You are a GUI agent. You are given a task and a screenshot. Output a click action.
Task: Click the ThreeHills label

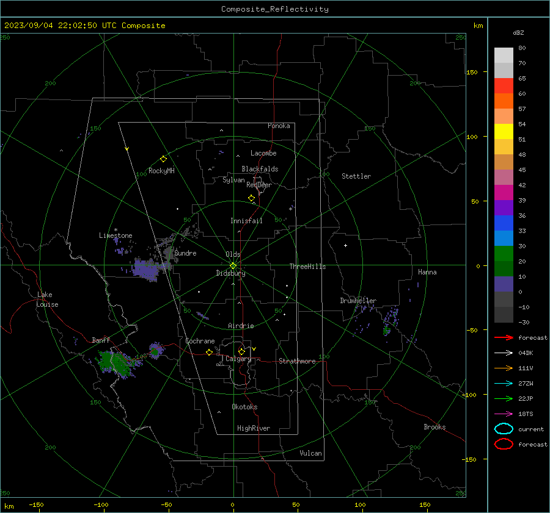[307, 267]
